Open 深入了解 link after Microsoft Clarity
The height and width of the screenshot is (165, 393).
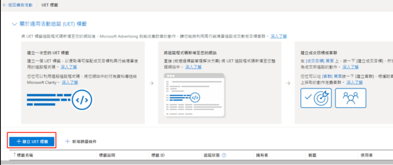(70, 82)
